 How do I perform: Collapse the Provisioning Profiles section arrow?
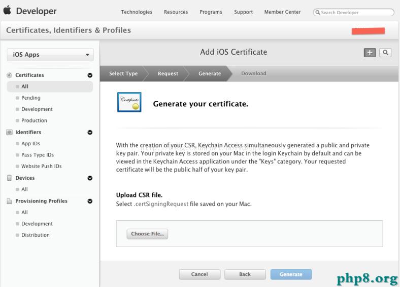90,201
